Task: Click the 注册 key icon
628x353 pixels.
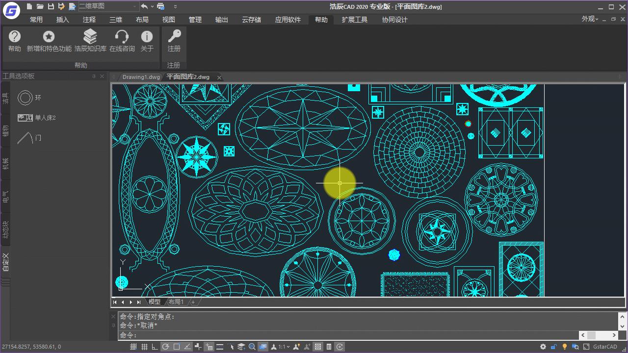Action: (x=174, y=37)
